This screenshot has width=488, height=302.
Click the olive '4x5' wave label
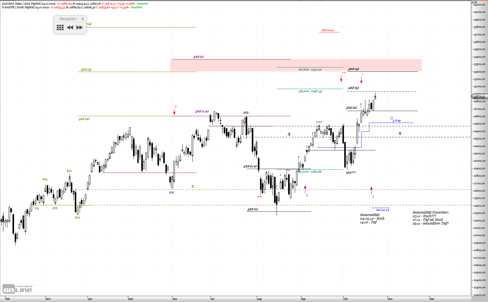69,171
